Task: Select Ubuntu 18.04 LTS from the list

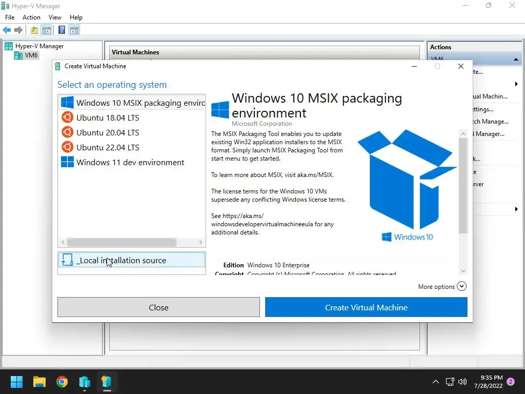Action: coord(132,117)
